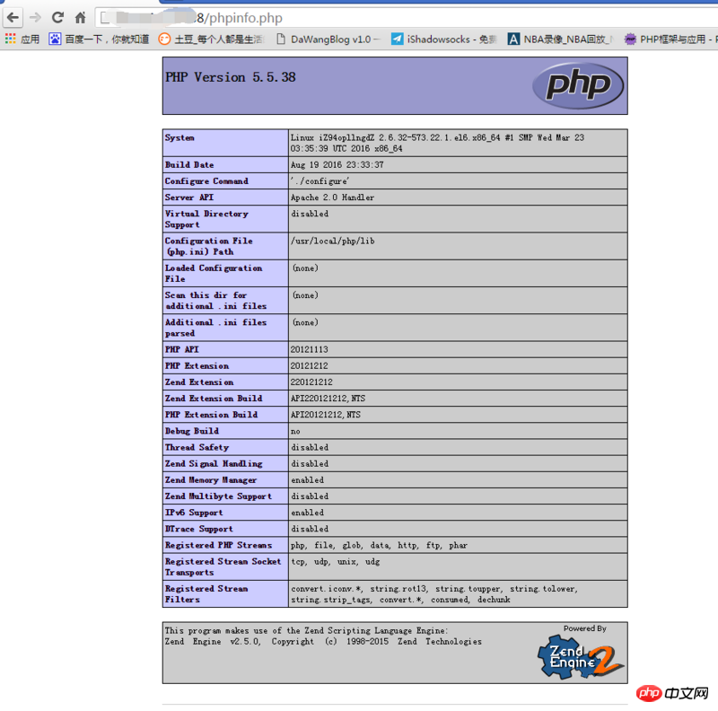Click the Scan this dir for additional .ini files label
718x711 pixels.
[x=215, y=301]
